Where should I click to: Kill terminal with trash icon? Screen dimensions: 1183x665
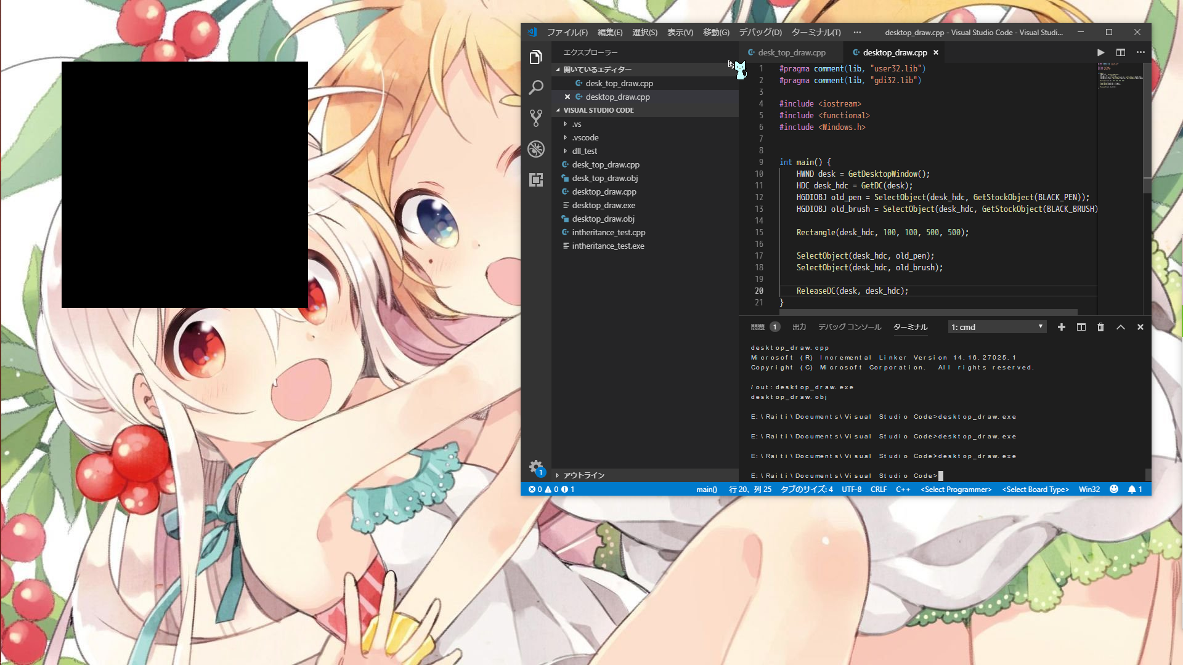coord(1100,327)
